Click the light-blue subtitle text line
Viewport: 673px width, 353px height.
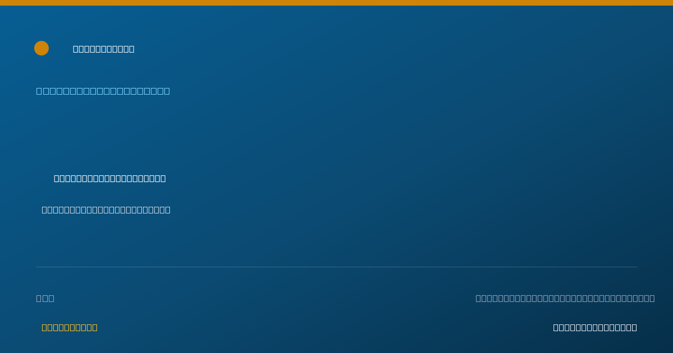click(x=103, y=91)
